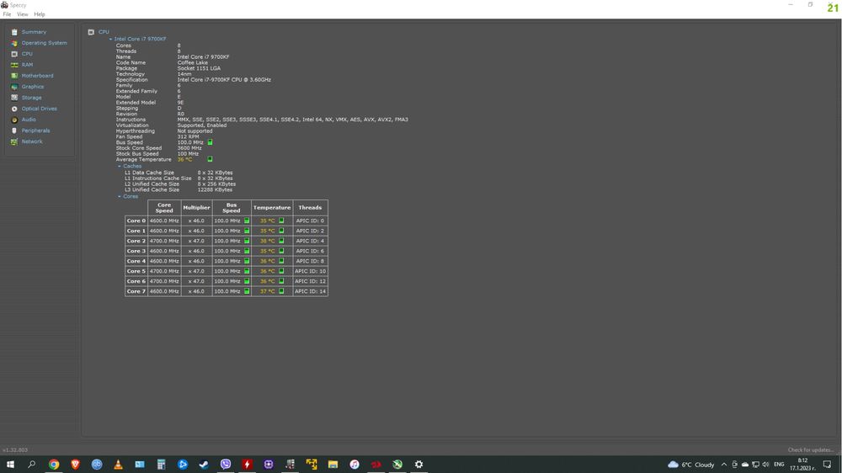This screenshot has width=842, height=473.
Task: Switch the ENG input language
Action: pos(779,465)
